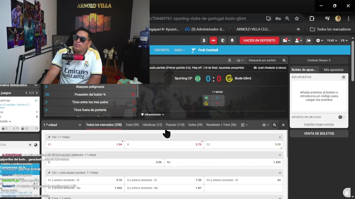Viewport: 355px width, 199px height.
Task: Click the icon left of the Hacer un depósito button
Action: point(232,40)
